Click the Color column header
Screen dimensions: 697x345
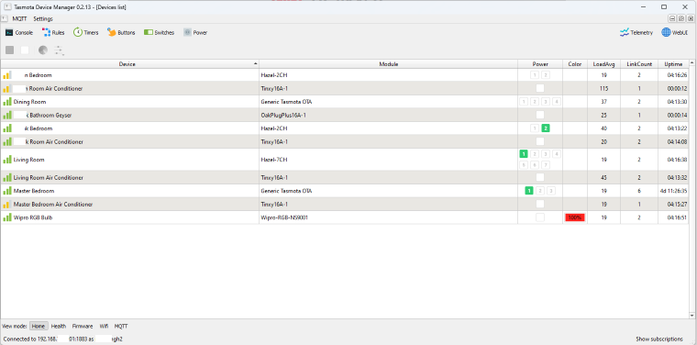tap(575, 64)
